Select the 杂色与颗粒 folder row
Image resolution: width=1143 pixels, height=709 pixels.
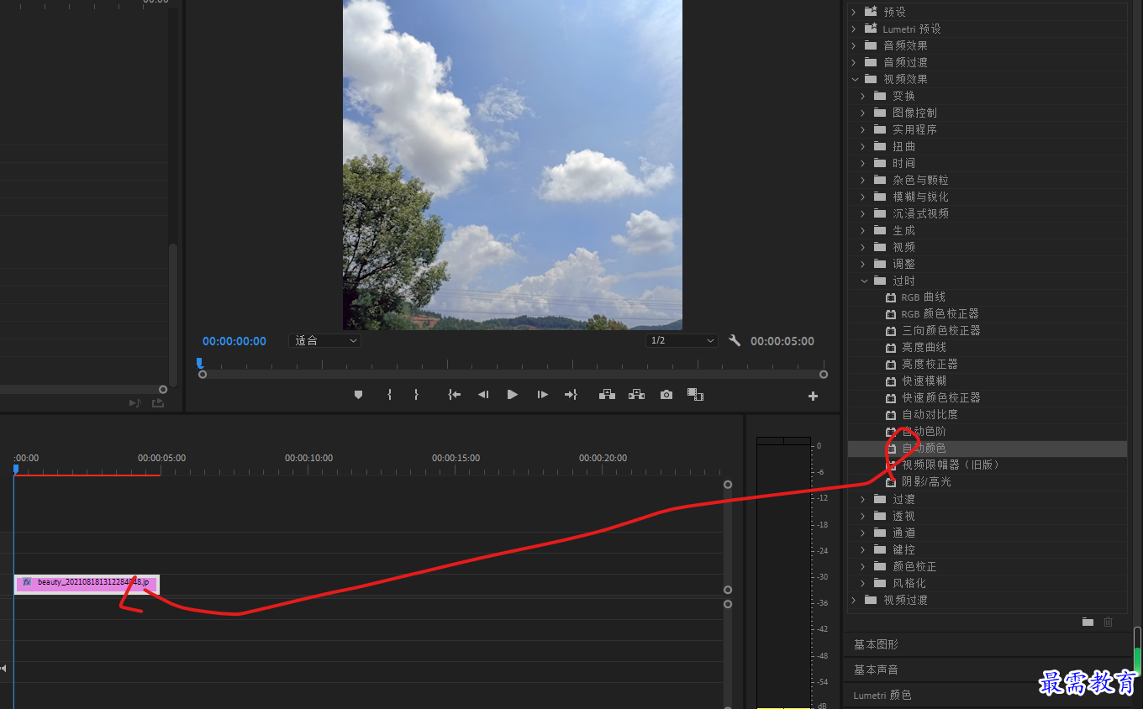point(987,180)
